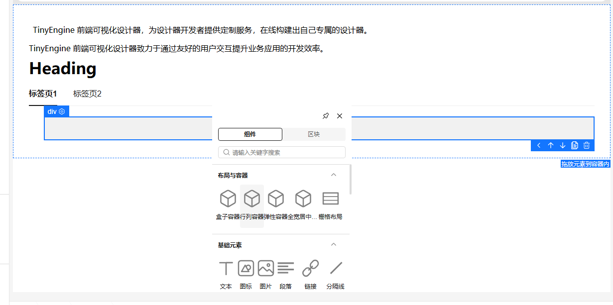
Task: Click the keyword search input field
Action: point(281,152)
